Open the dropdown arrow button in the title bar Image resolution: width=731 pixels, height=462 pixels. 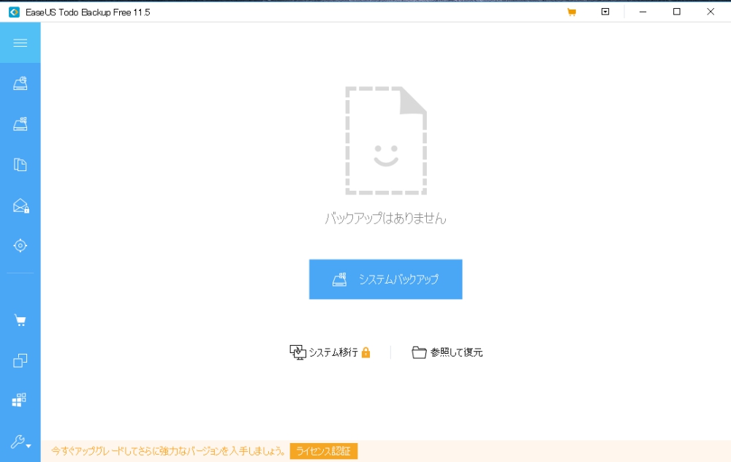coord(605,12)
